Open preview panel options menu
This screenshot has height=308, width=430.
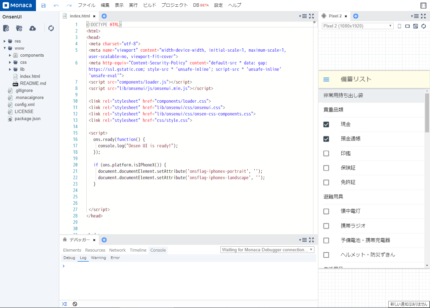click(x=415, y=16)
